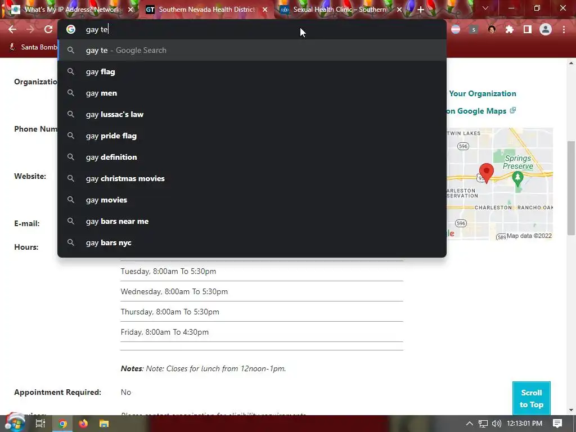Click the page vertical scrollbar thumb

[x=571, y=188]
